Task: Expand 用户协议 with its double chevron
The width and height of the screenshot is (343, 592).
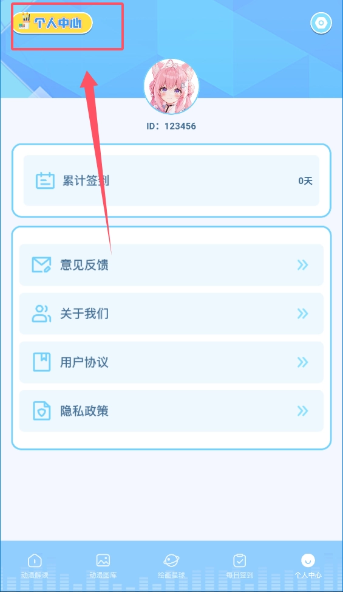Action: (x=303, y=362)
